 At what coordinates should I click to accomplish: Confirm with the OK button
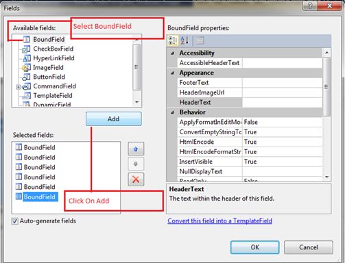pos(255,247)
